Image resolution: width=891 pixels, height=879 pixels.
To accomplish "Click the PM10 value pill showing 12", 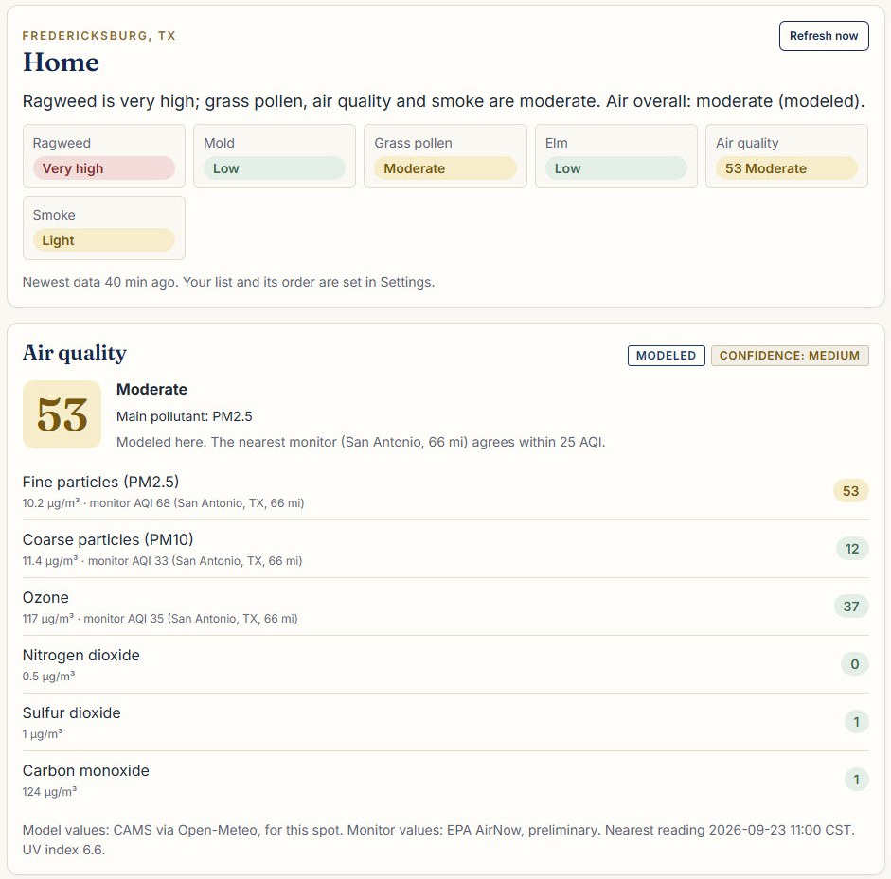I will [852, 549].
